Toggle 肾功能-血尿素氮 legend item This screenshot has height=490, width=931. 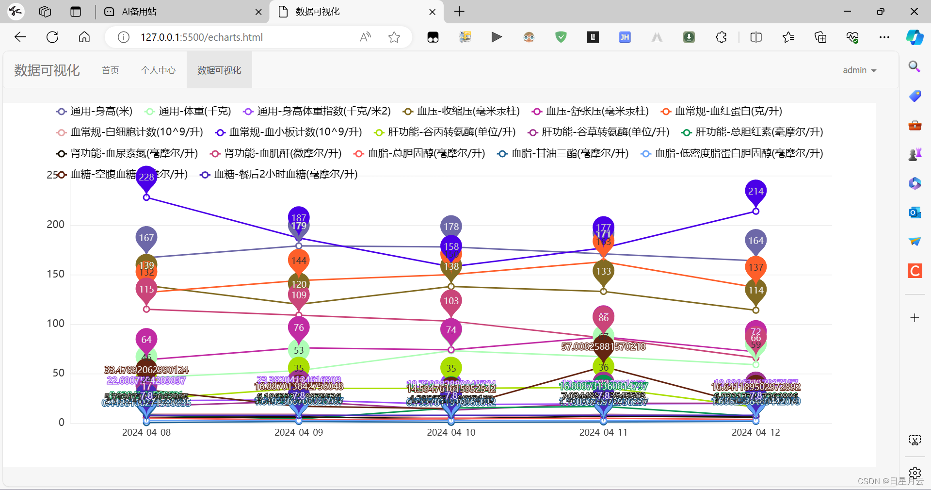pos(127,154)
